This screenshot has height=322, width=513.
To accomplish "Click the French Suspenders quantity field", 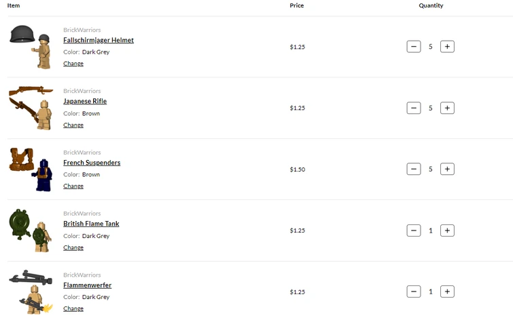I will [x=430, y=169].
